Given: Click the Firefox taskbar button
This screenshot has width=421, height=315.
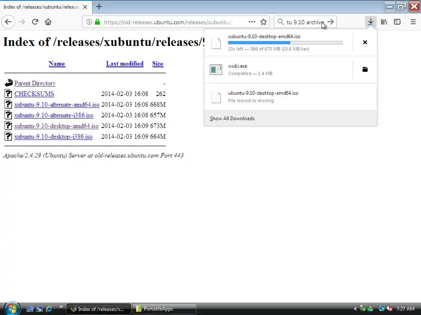Looking at the screenshot, I should coord(99,309).
